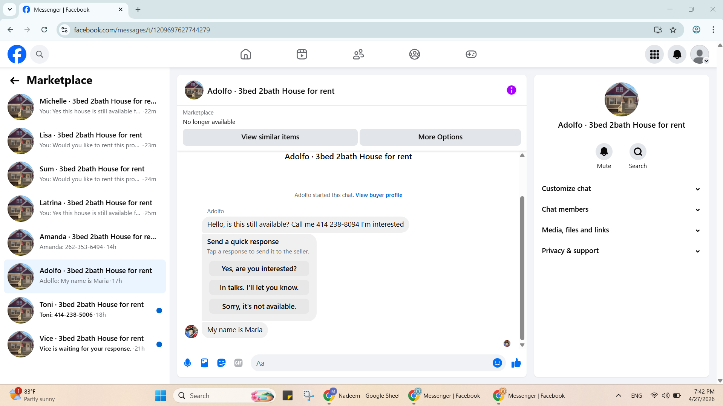Screen dimensions: 723x406
Task: Open the Chrome profile icon
Action: (696, 30)
